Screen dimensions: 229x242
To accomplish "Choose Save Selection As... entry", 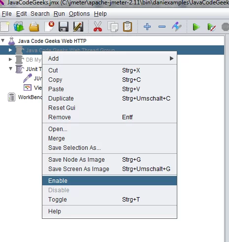I will [109, 148].
